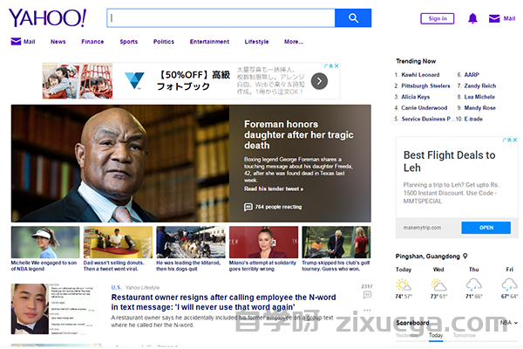Click the Best Flight Deals to Leh headline
Image resolution: width=523 pixels, height=349 pixels.
(449, 161)
